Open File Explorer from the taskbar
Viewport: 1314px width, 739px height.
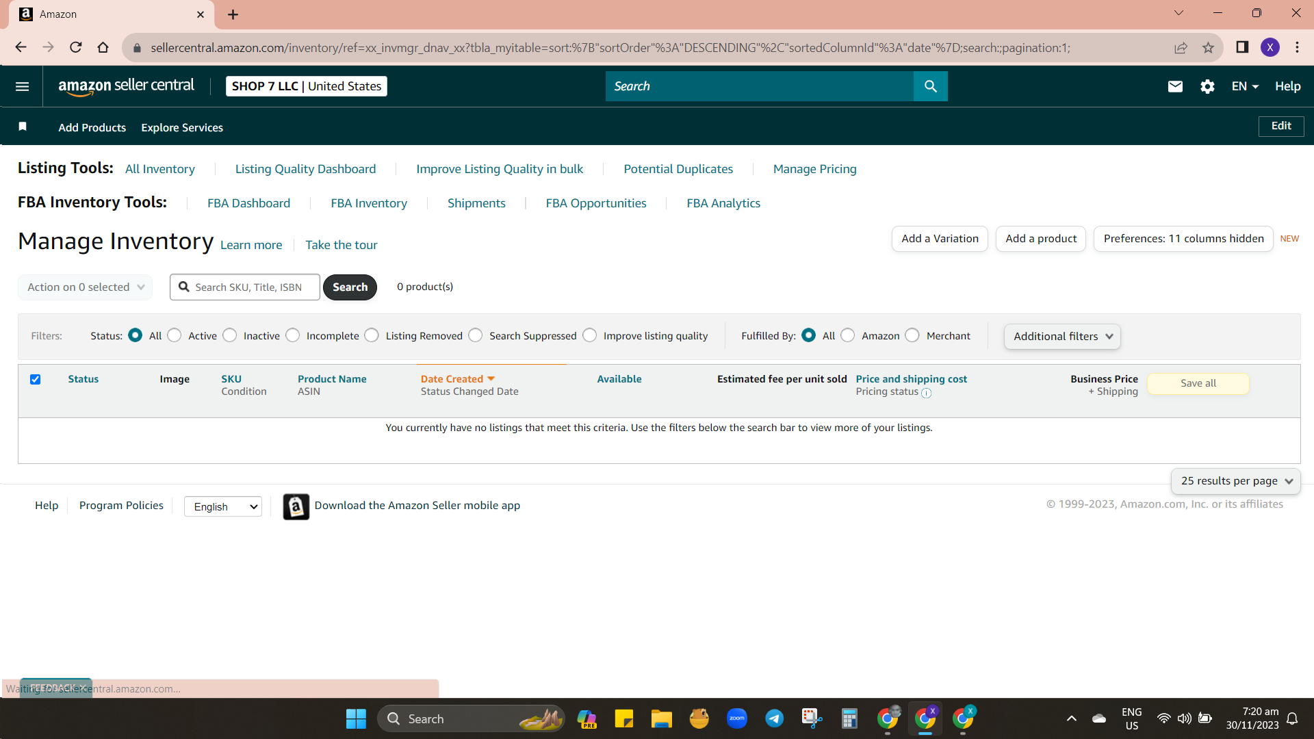pos(661,718)
